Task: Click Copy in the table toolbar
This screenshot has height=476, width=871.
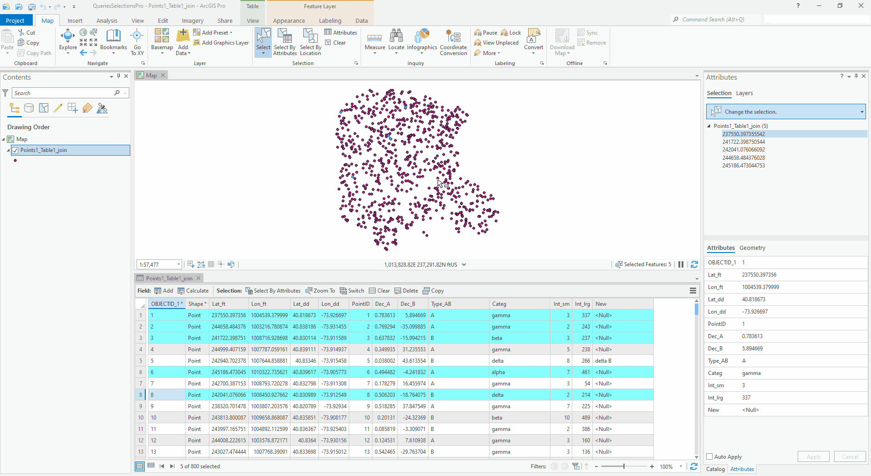Action: point(433,291)
